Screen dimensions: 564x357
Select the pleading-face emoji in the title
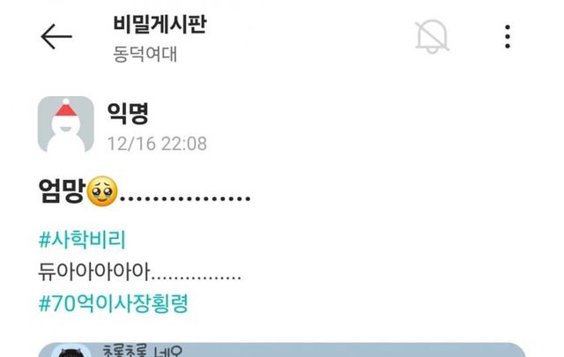point(102,191)
